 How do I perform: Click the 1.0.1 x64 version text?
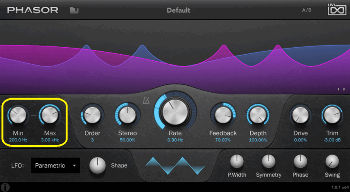pyautogui.click(x=340, y=187)
